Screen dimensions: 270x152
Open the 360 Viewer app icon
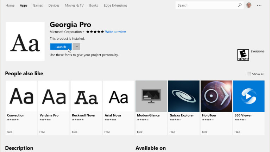[249, 96]
